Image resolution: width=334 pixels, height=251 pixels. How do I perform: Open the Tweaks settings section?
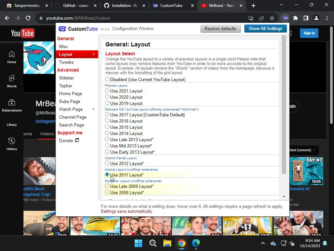coord(77,62)
